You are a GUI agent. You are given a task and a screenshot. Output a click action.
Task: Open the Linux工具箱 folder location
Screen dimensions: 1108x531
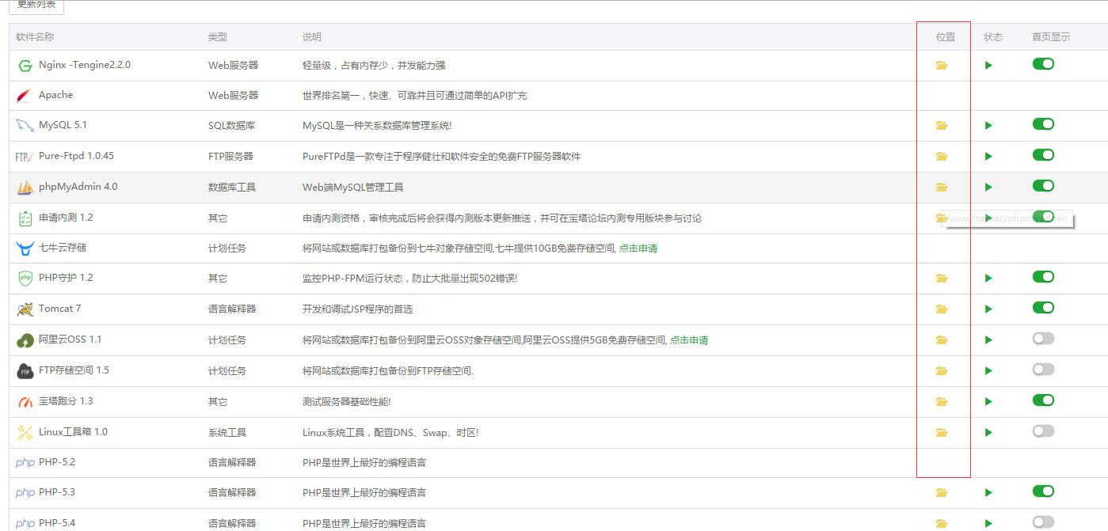pyautogui.click(x=942, y=432)
